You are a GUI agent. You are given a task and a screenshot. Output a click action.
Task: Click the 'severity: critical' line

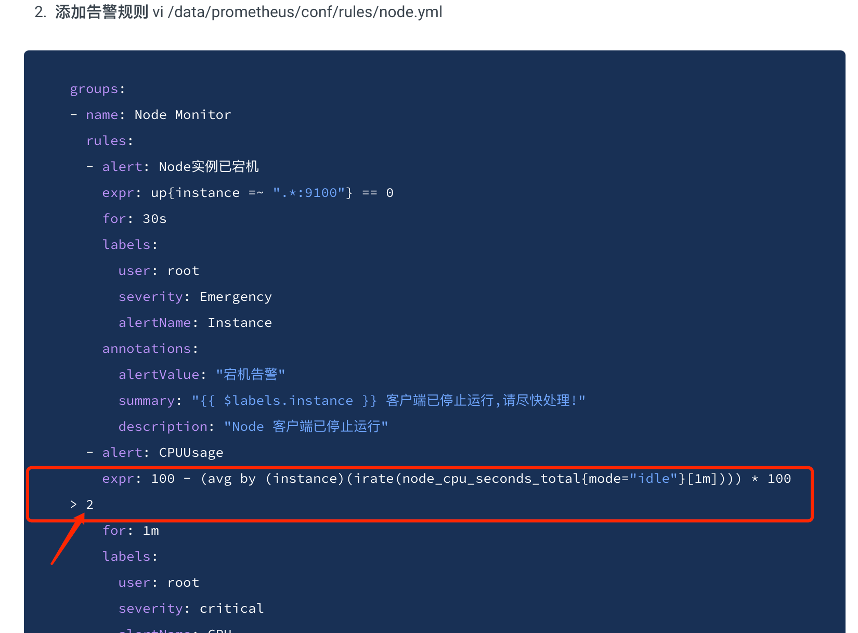(x=191, y=609)
